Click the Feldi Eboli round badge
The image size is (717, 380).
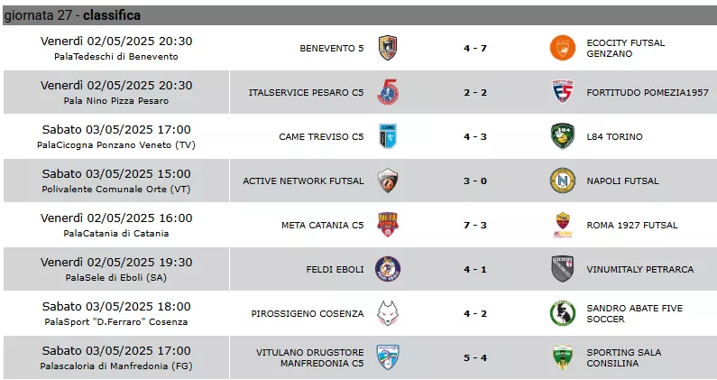388,269
